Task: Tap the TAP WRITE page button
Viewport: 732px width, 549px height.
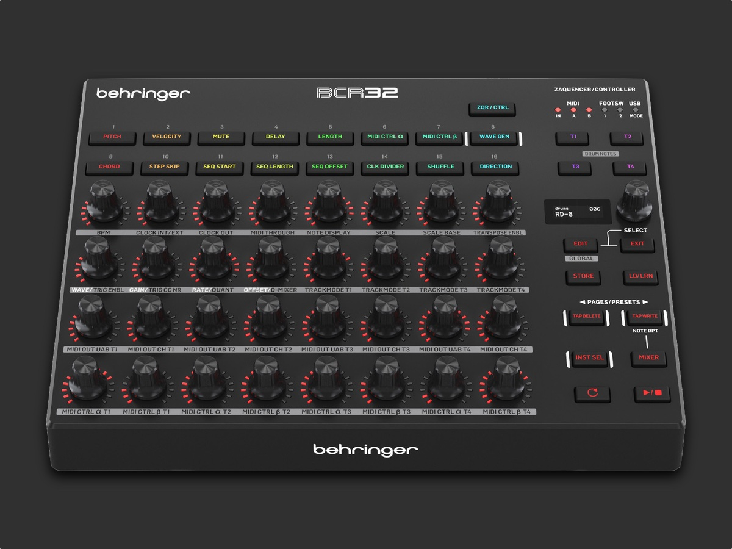Action: tap(644, 317)
